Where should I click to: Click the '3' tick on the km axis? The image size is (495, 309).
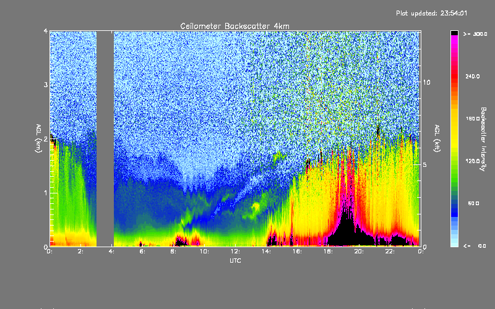46,85
